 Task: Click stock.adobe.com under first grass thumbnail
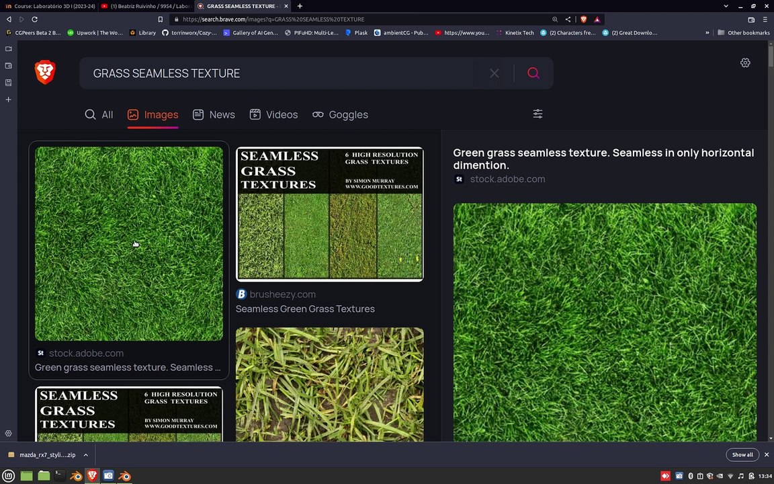(86, 353)
